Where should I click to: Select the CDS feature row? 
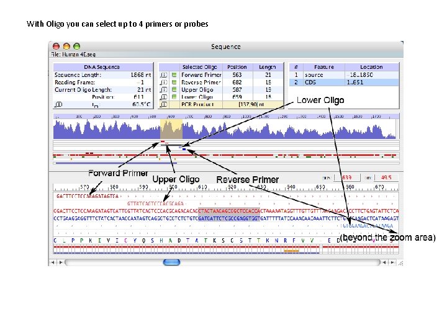click(344, 83)
